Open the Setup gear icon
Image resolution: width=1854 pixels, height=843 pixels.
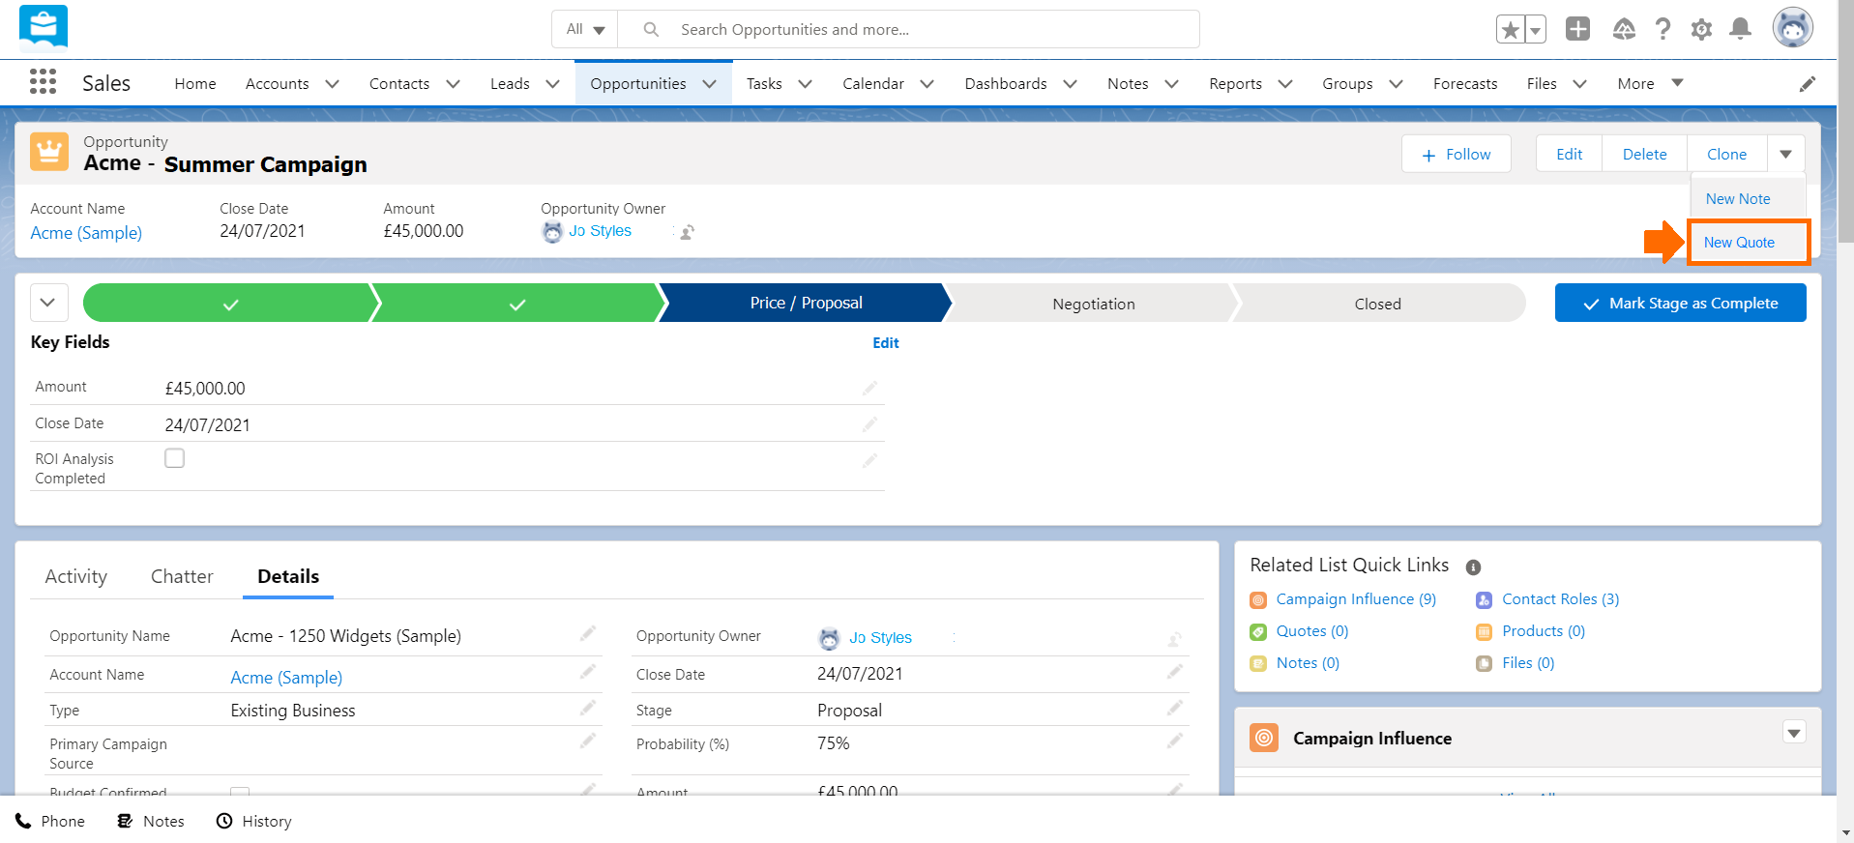(x=1701, y=30)
